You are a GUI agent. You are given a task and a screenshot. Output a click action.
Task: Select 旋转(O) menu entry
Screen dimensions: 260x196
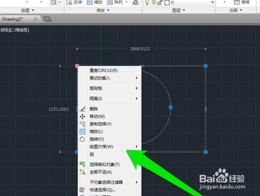tap(110, 139)
